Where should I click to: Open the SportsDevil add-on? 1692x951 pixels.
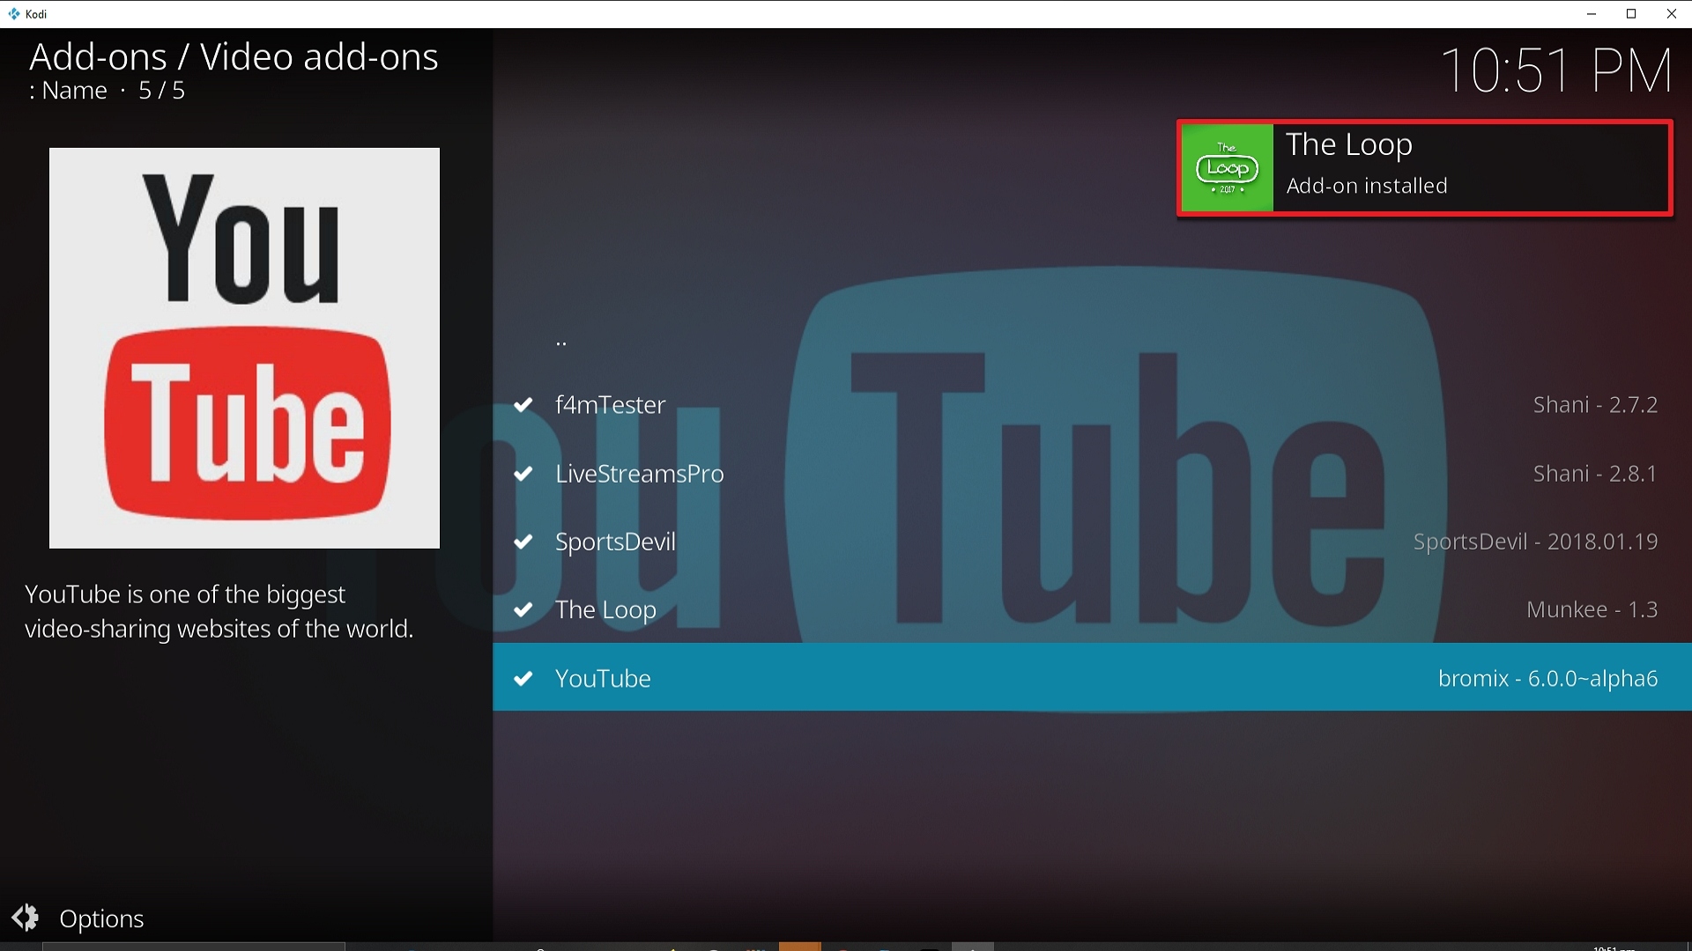click(1092, 542)
